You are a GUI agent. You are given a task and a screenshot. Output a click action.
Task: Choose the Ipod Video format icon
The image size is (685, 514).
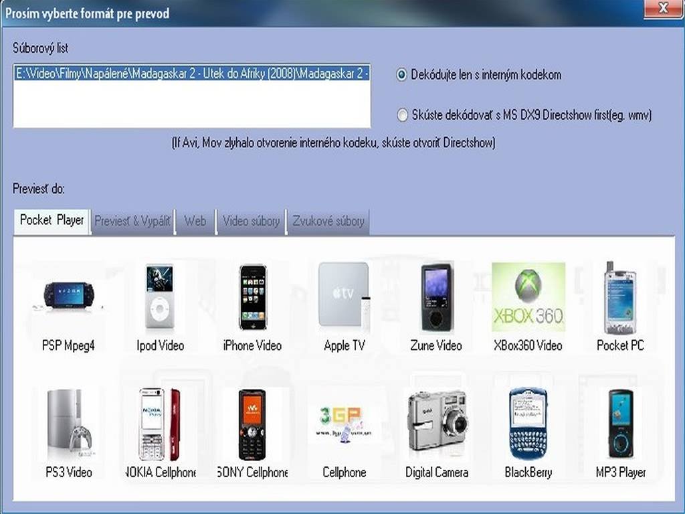[x=159, y=296]
